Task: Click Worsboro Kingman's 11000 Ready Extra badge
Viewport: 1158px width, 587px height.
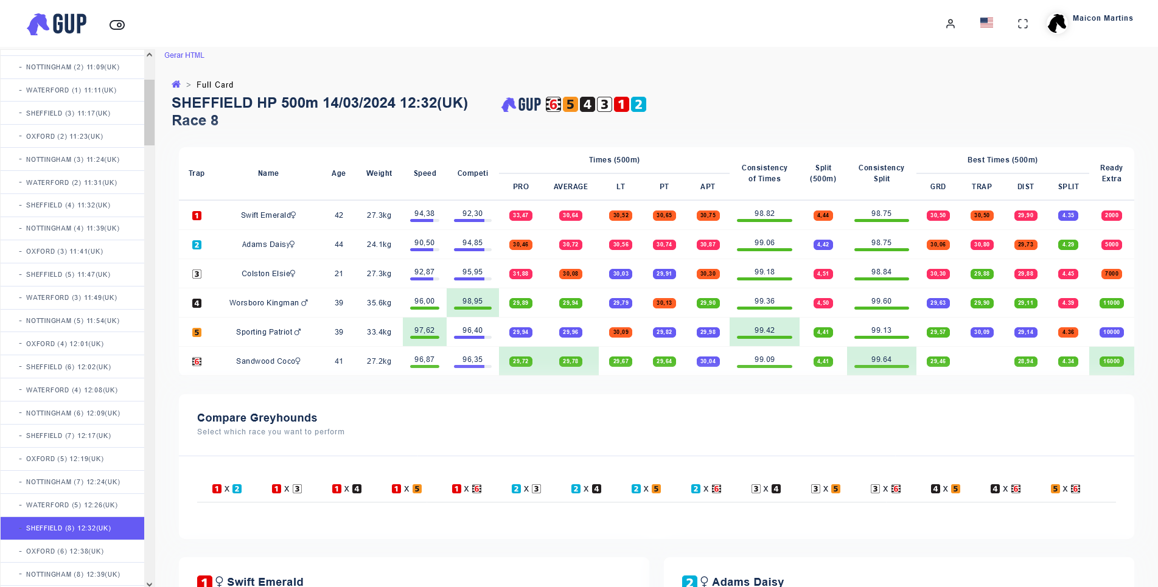Action: (x=1111, y=303)
